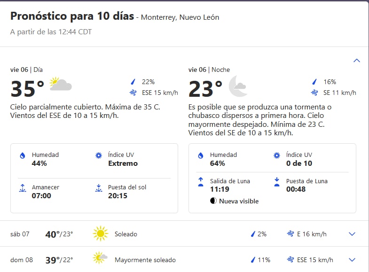Click the mostly sunny icon for dom 08
Image resolution: width=369 pixels, height=272 pixels.
coord(100,259)
